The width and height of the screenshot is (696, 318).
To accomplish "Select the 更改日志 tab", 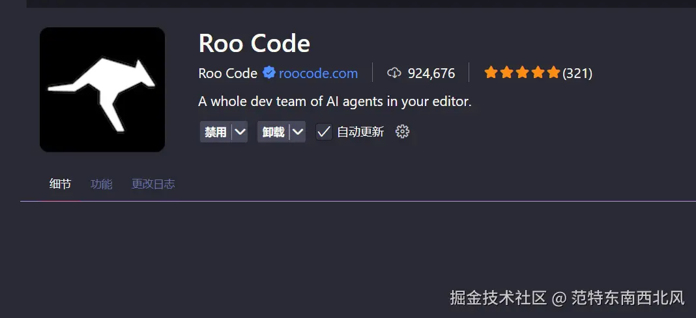I will pos(153,184).
